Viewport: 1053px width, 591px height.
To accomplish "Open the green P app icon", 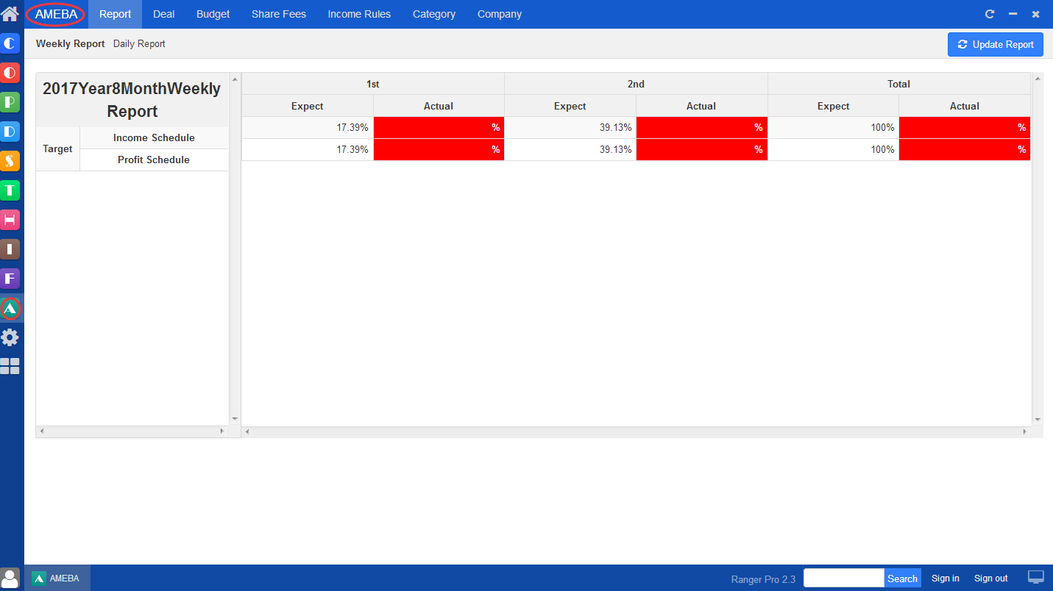I will (x=10, y=102).
